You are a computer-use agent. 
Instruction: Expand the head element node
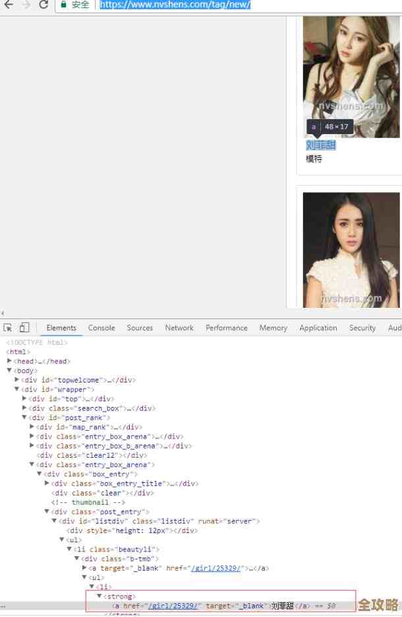point(10,361)
